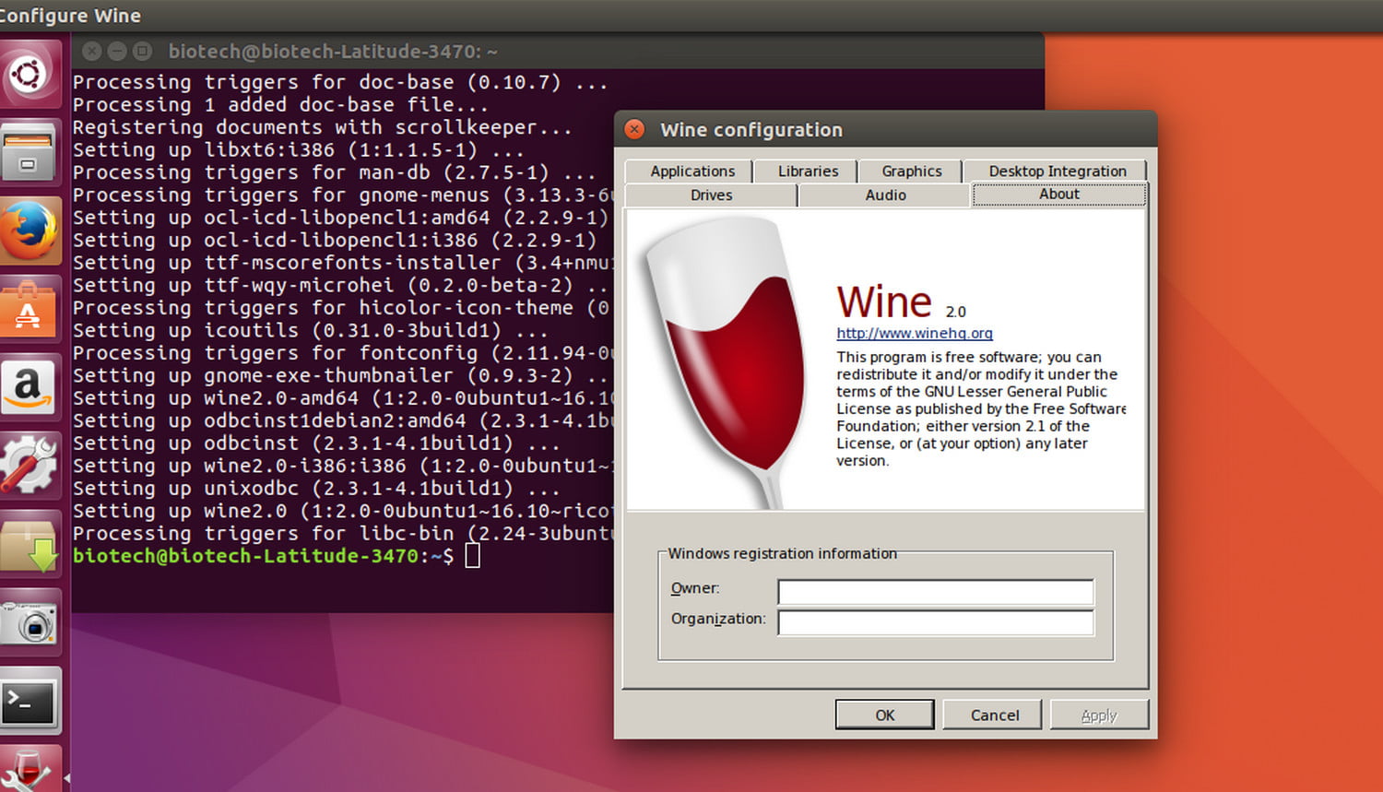Click the terminal prompt line biotech@biotech-Latitude-3470
Image resolution: width=1383 pixels, height=792 pixels.
[x=263, y=556]
